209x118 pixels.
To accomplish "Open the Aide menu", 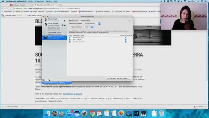I will [55, 1].
